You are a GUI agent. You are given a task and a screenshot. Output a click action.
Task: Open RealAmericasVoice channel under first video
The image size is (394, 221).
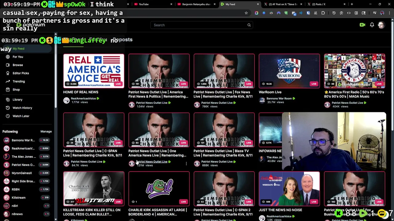83,99
